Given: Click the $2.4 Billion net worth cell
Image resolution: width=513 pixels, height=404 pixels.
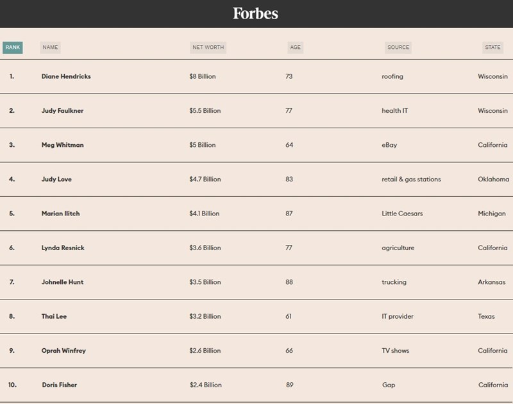Looking at the screenshot, I should click(206, 385).
